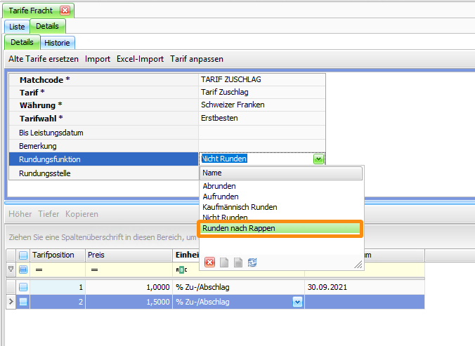475x346 pixels.
Task: Click the blank page icon in dropdown footer
Action: 224,262
